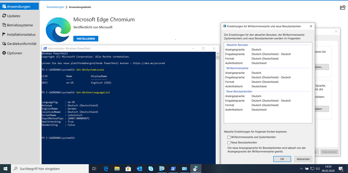Screen dimensions: 348x173
Task: Show hidden system tray icons
Action: tap(301, 168)
